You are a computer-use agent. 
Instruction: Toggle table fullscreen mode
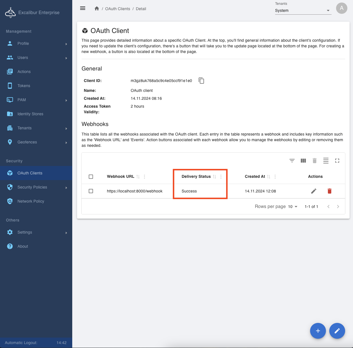coord(337,161)
